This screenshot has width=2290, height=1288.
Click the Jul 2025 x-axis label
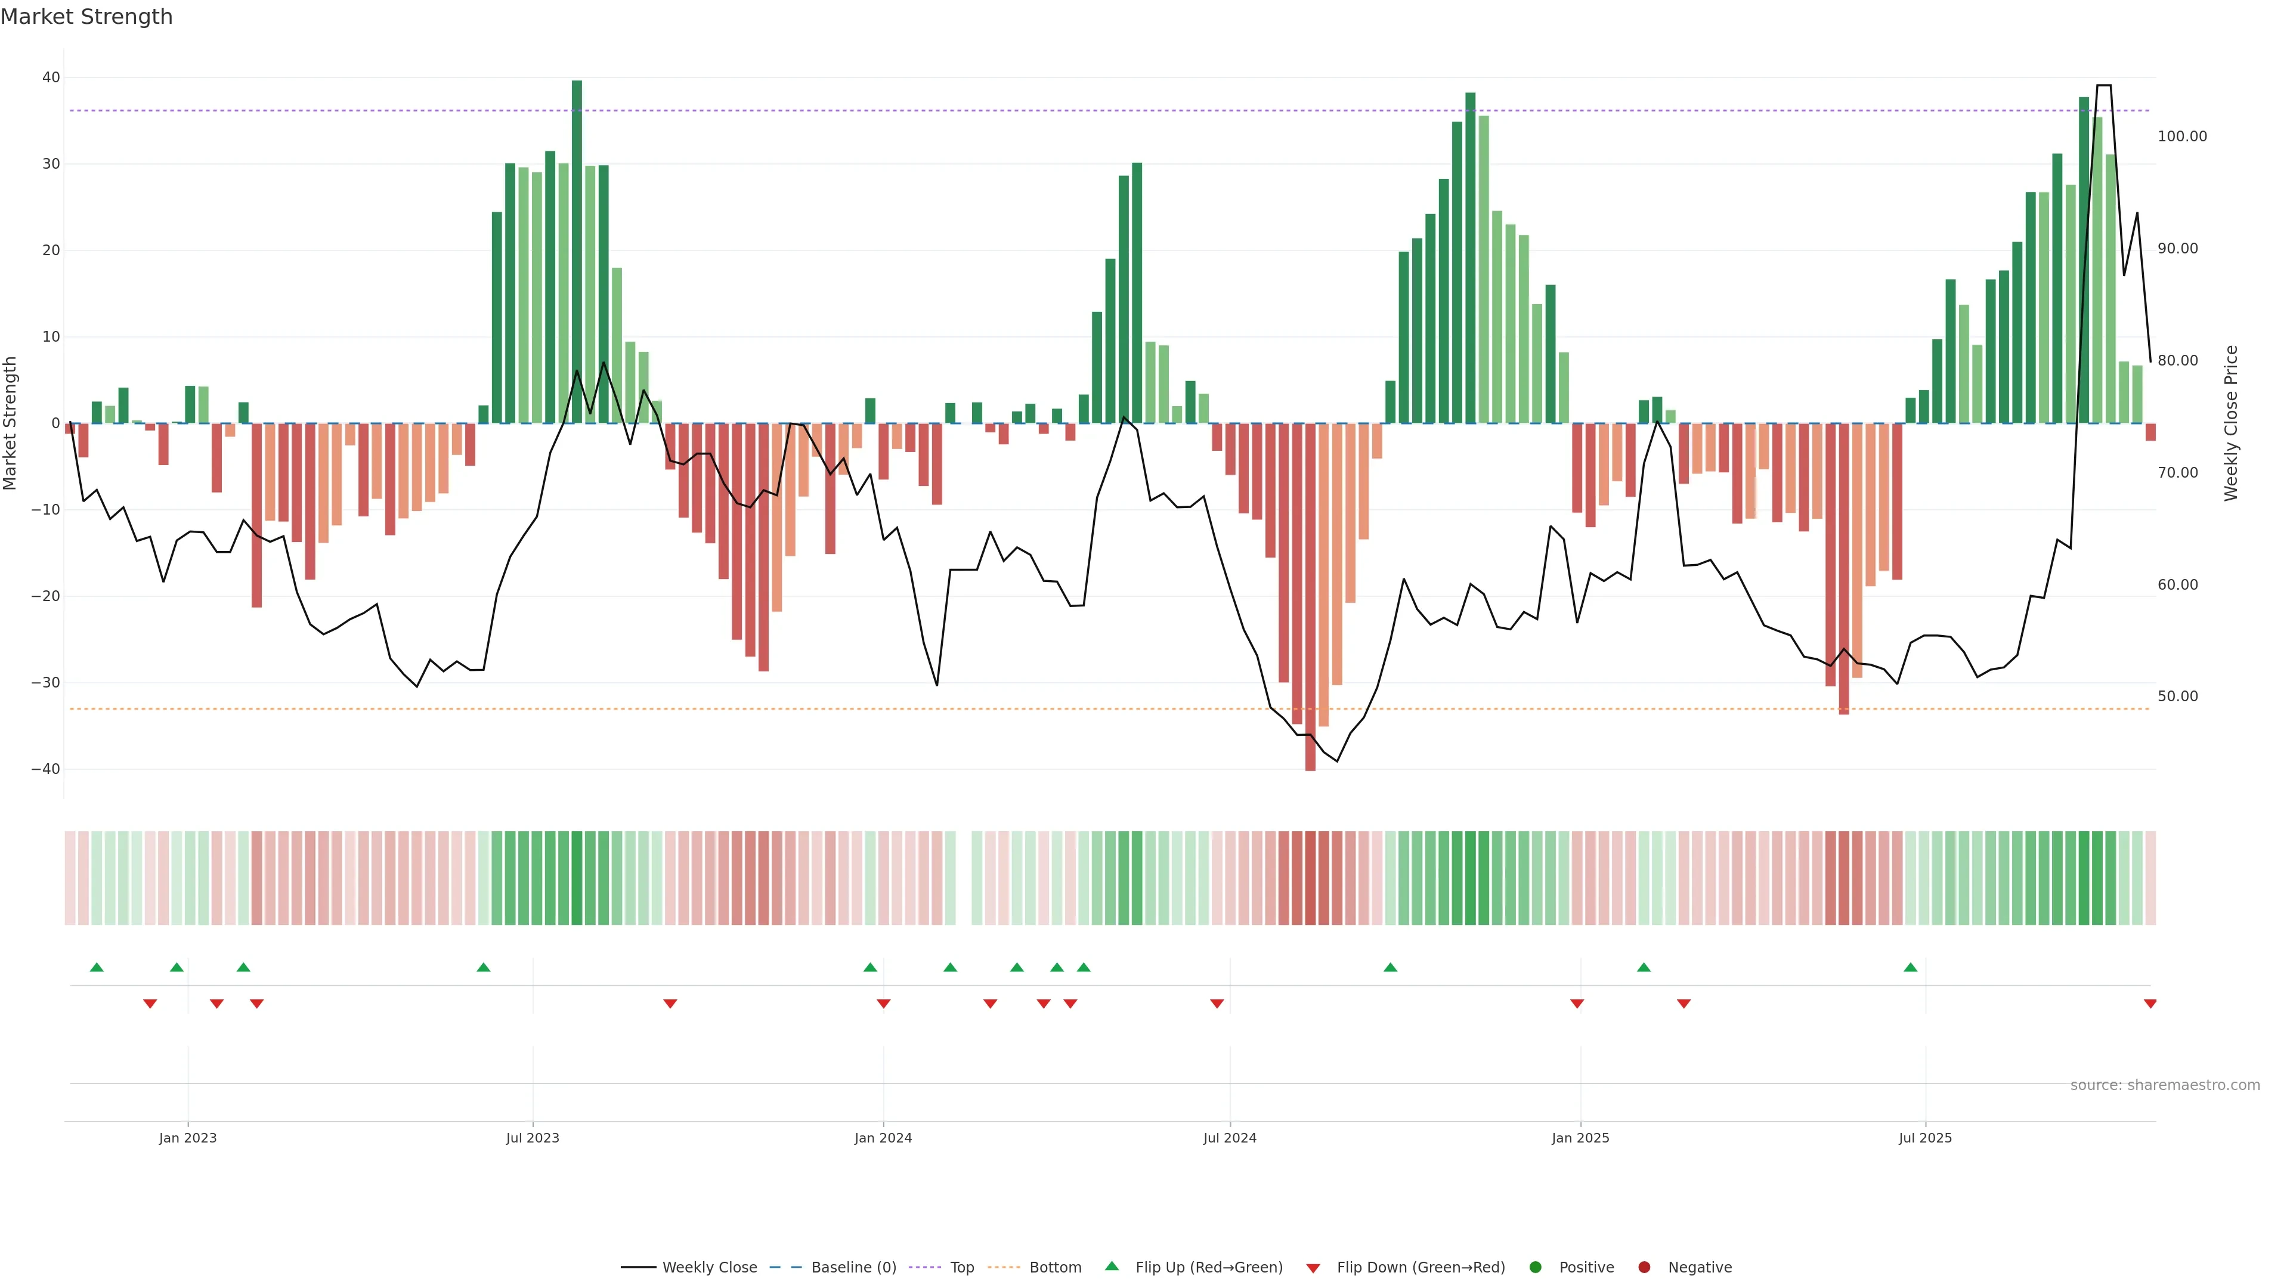click(x=1924, y=1138)
